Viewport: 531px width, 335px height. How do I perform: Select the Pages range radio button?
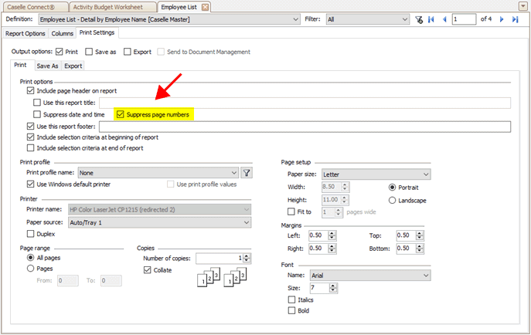30,269
